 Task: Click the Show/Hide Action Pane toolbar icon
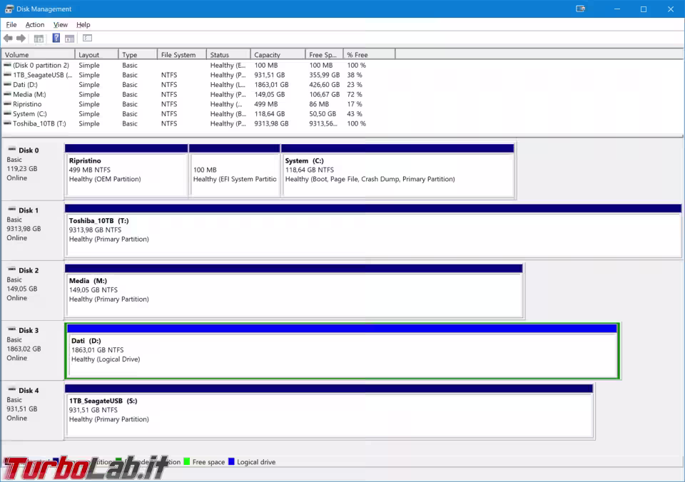coord(69,39)
